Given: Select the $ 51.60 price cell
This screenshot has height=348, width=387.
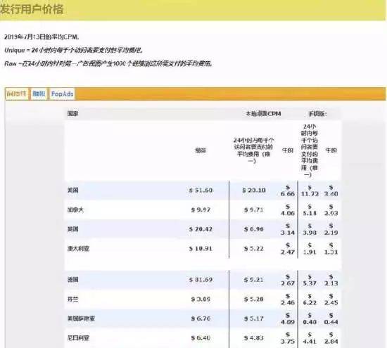Looking at the screenshot, I should click(x=201, y=191).
